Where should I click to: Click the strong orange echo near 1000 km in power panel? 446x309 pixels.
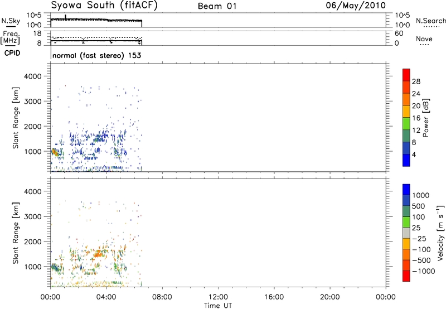coord(55,152)
